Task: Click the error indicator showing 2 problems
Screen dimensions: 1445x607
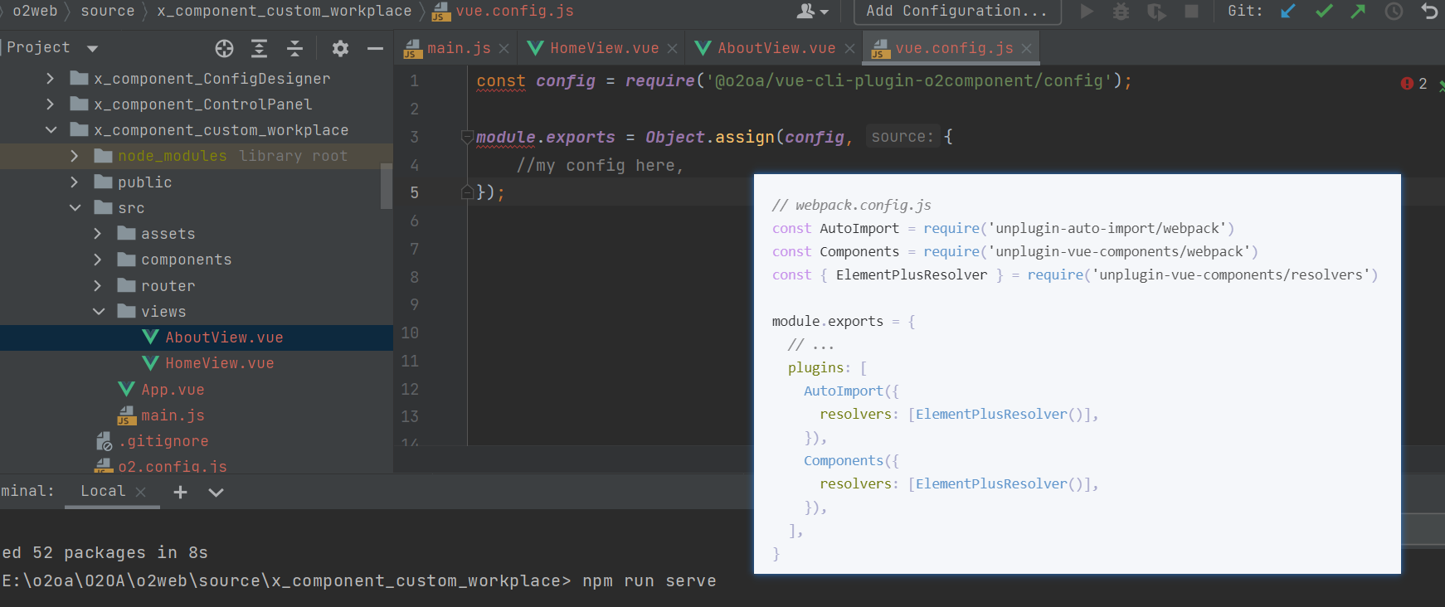Action: coord(1413,84)
